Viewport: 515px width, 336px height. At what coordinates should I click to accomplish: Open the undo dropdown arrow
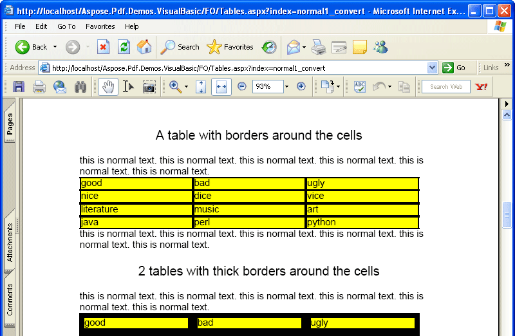[x=389, y=87]
